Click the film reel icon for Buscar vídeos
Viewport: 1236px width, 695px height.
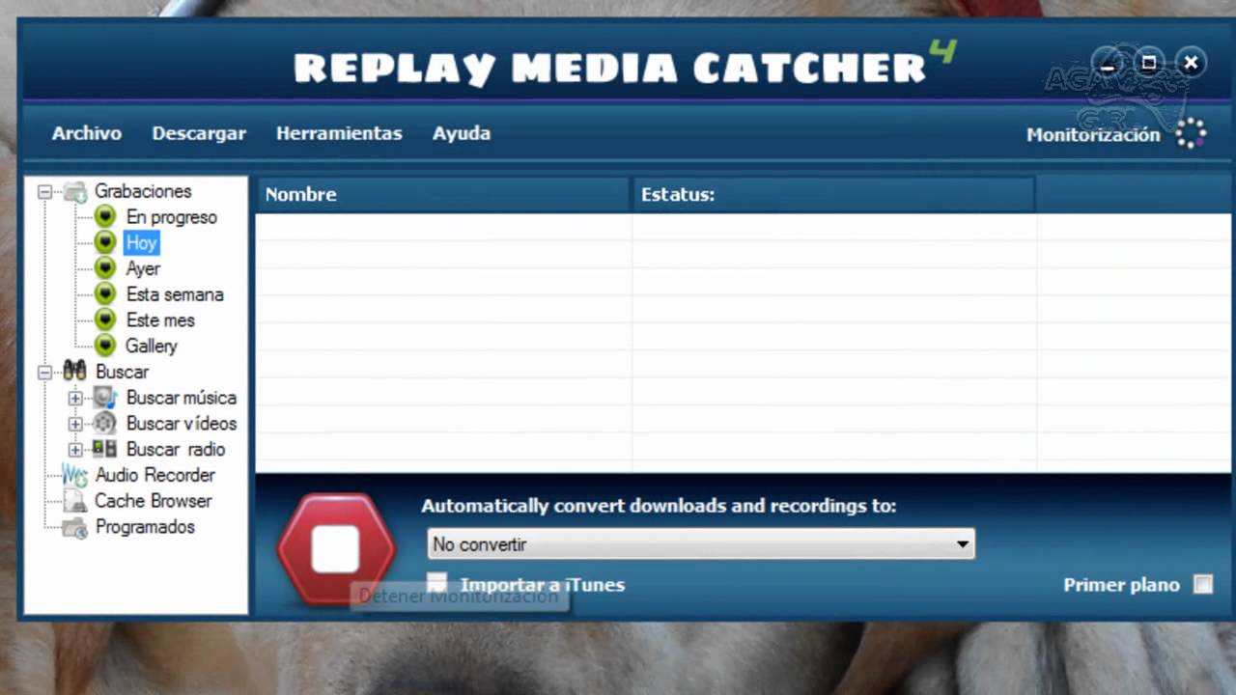tap(105, 423)
